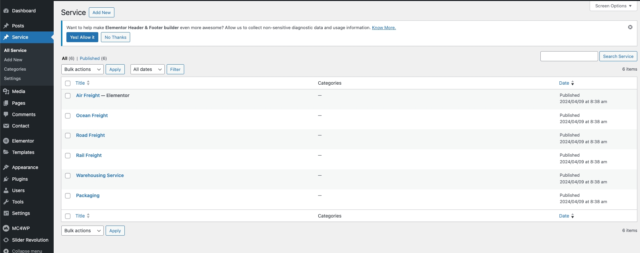Click the Slider Revolution refresh icon
This screenshot has width=640, height=253.
pyautogui.click(x=6, y=240)
